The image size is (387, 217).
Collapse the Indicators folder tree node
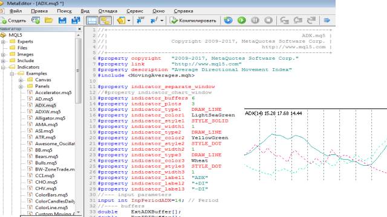(3, 67)
